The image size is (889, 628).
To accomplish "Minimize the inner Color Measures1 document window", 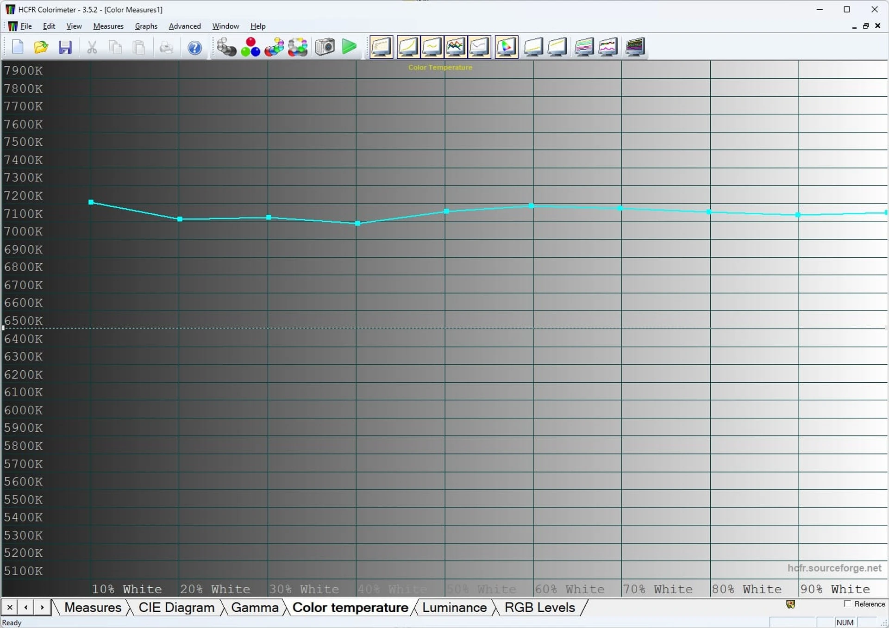I will point(854,26).
